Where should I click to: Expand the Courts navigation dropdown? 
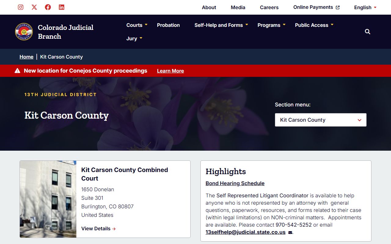[137, 25]
